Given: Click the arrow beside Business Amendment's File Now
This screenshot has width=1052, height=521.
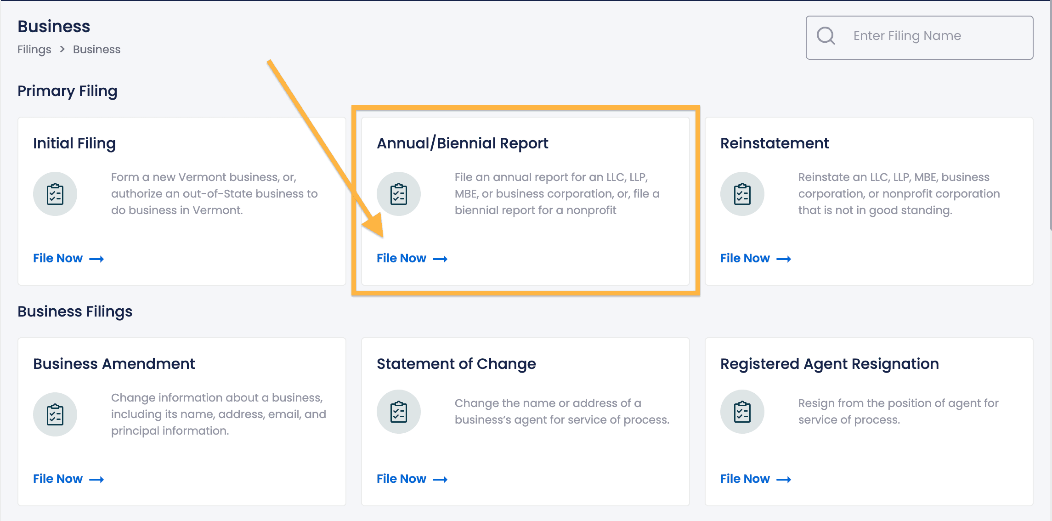Looking at the screenshot, I should 97,479.
